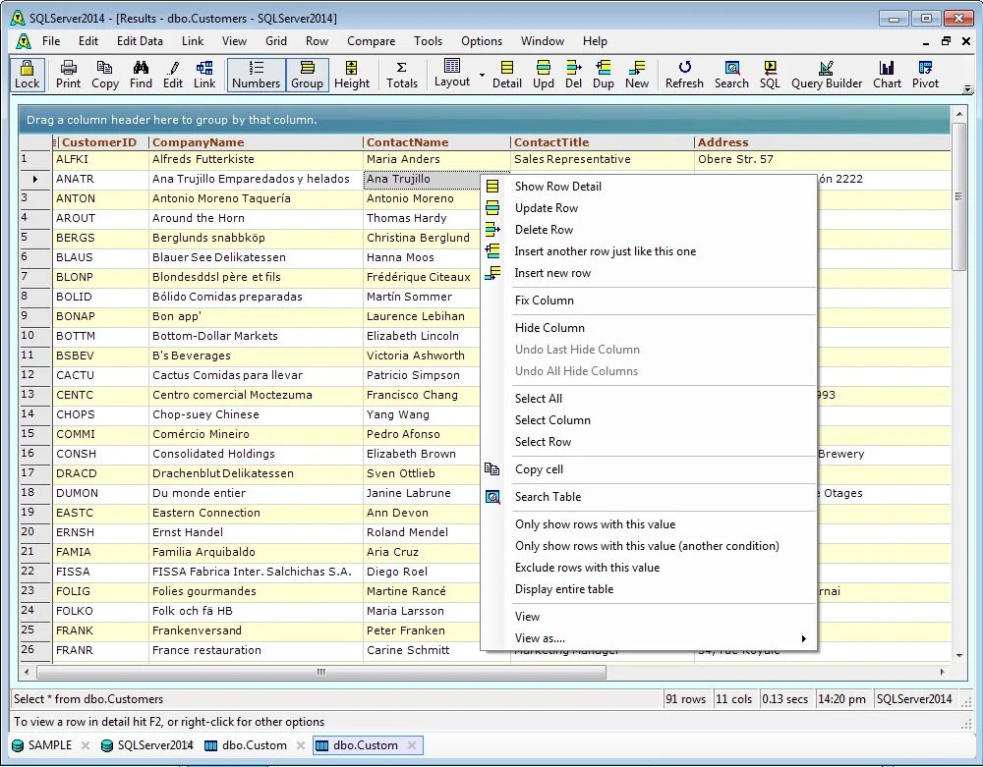
Task: Click the Ernst Handel company cell
Action: pyautogui.click(x=256, y=533)
